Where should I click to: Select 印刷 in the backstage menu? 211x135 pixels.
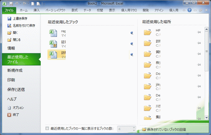pos(11,80)
